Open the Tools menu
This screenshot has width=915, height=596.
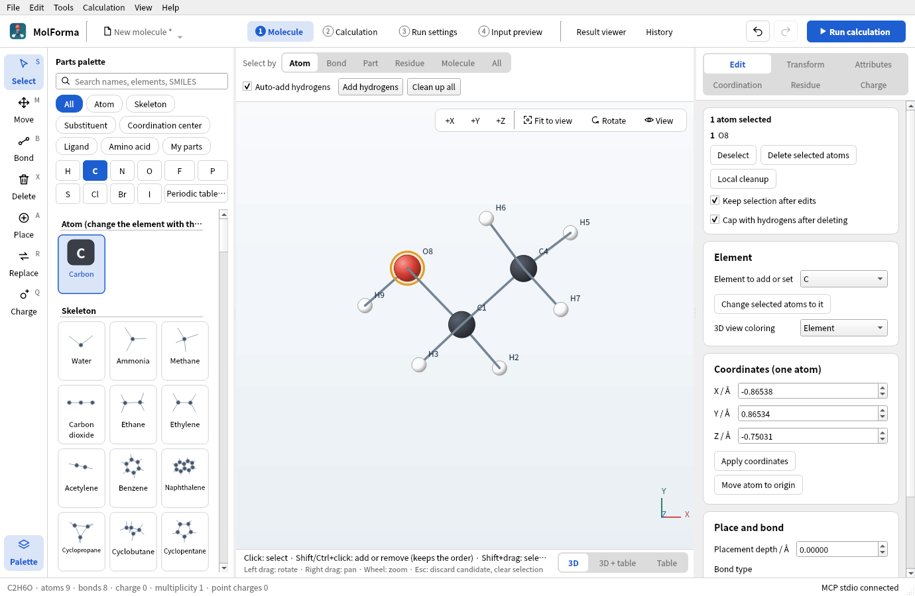64,7
